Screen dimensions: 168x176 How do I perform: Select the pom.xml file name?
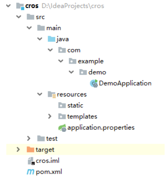49,172
